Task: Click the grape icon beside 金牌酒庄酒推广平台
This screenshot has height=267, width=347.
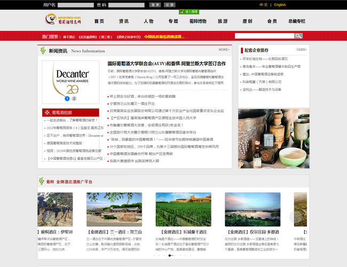Action: 42,182
